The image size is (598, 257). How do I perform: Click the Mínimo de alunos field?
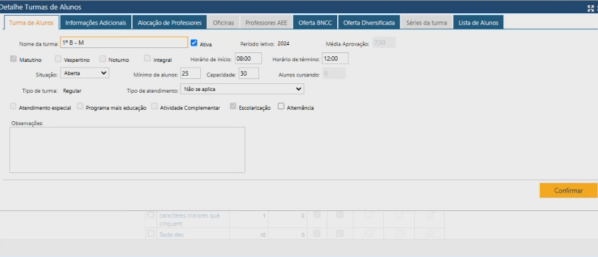coord(190,73)
